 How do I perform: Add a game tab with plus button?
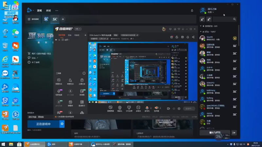[x=63, y=19]
